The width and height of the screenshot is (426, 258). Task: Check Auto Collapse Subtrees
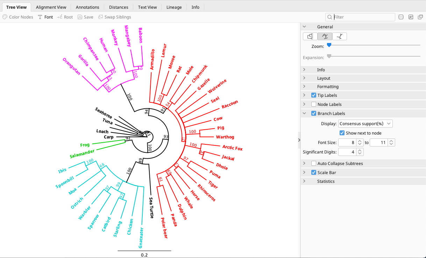click(x=313, y=163)
